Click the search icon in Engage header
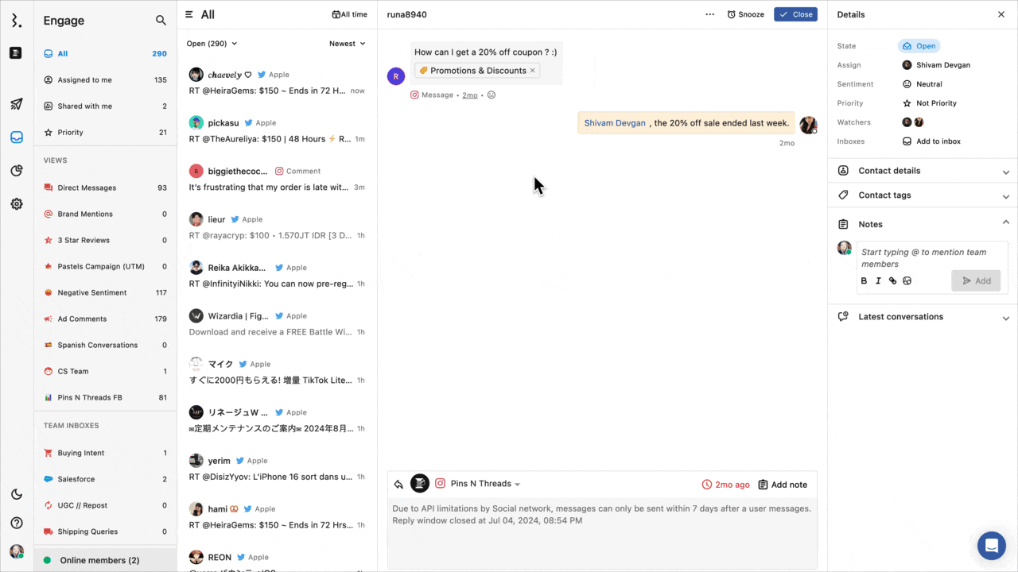1018x572 pixels. coord(161,21)
